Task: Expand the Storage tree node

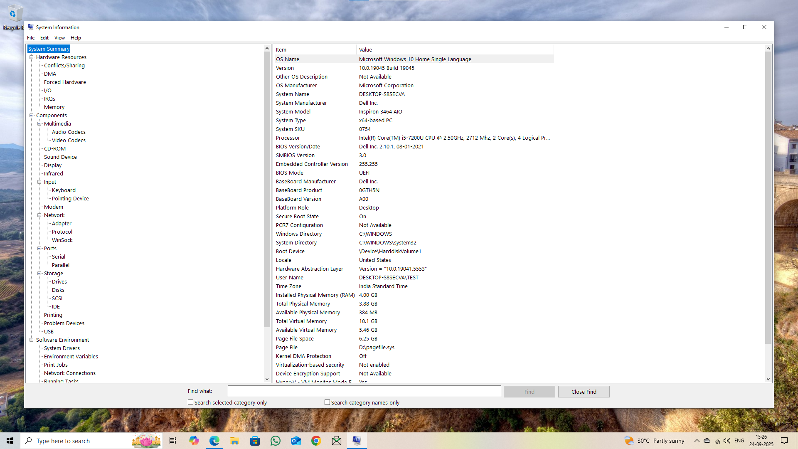Action: (x=39, y=273)
